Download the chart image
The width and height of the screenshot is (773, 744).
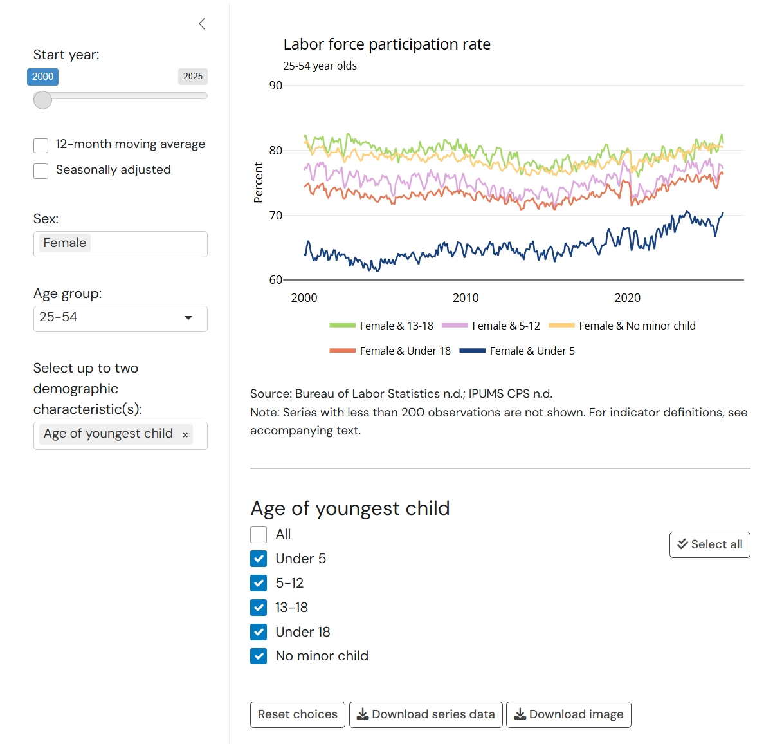point(568,714)
